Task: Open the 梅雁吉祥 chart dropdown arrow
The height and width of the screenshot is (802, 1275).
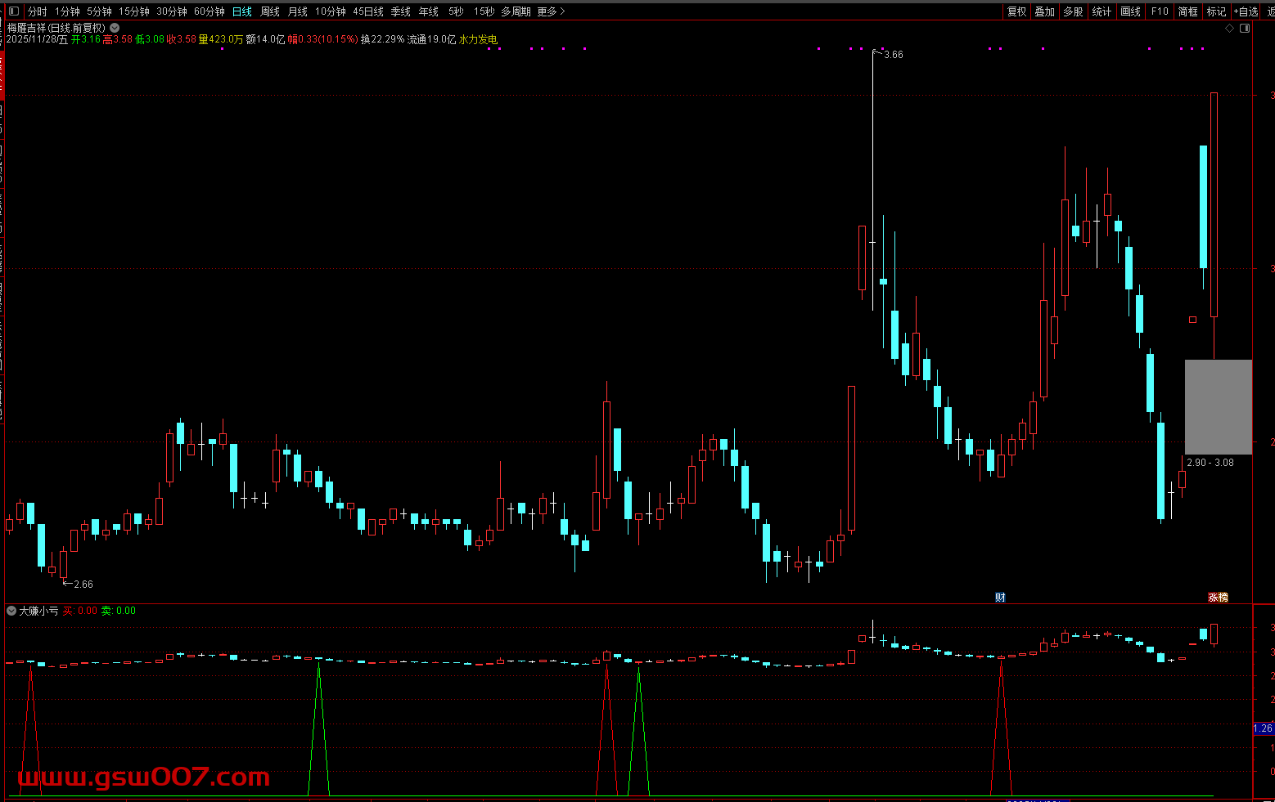Action: [x=115, y=28]
